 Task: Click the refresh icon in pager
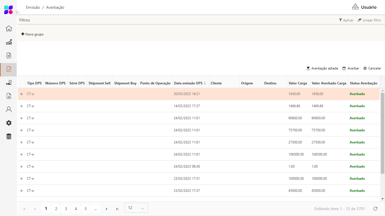375,209
